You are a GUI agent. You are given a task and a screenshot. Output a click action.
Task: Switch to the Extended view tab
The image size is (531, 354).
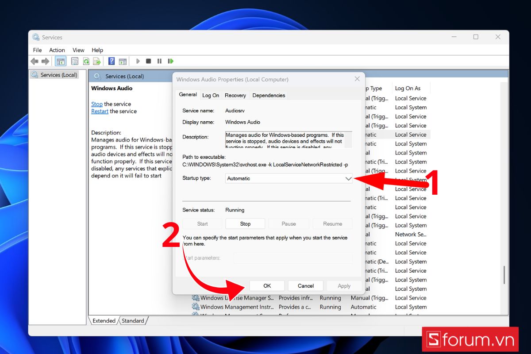pos(104,321)
